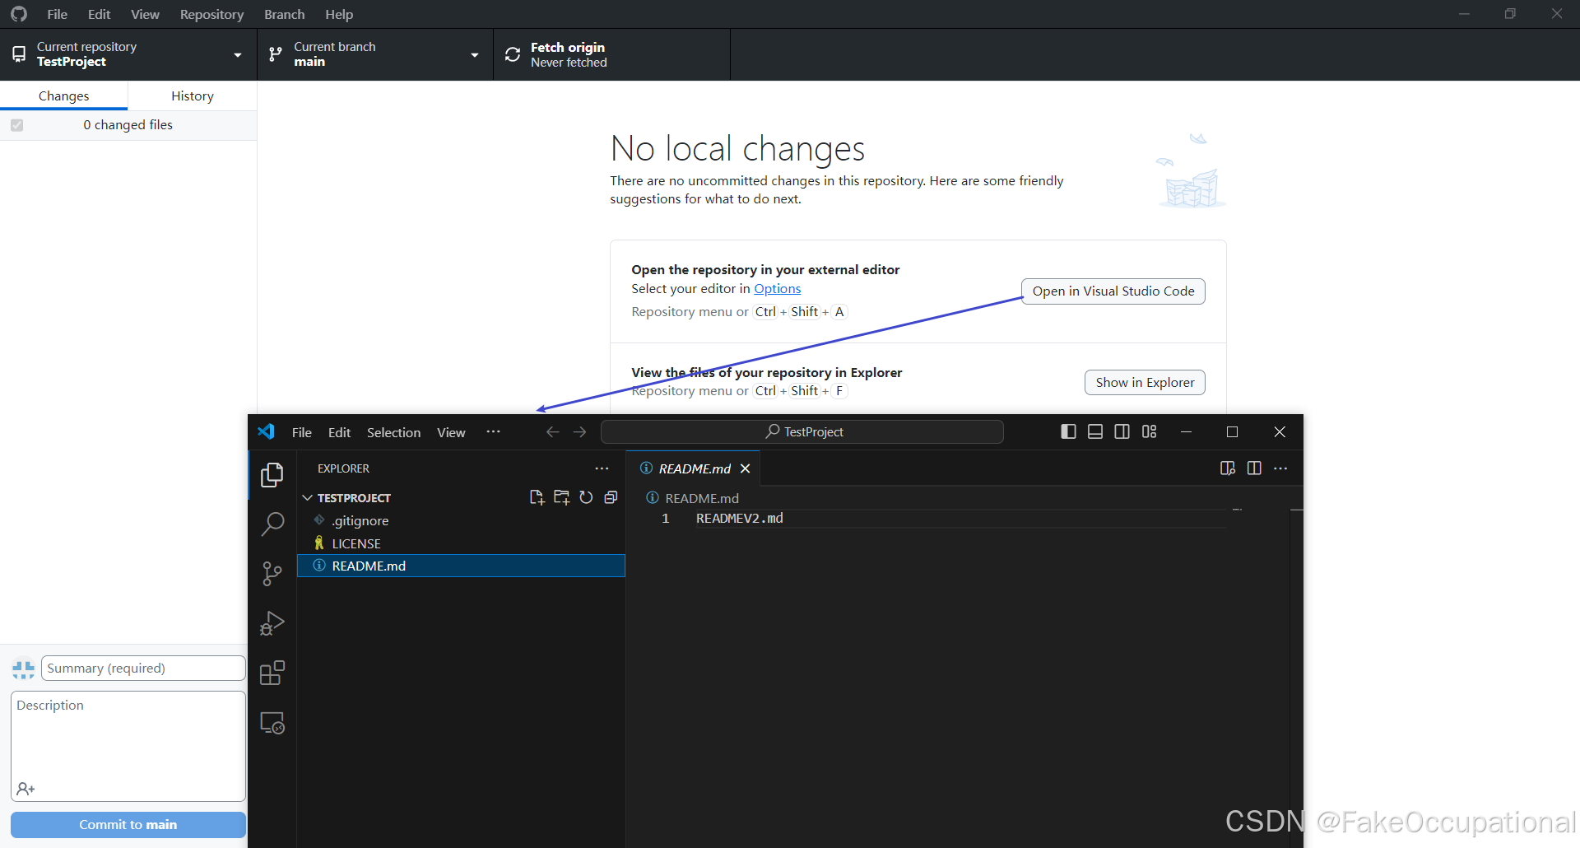Open VS Code Source Control view

272,574
